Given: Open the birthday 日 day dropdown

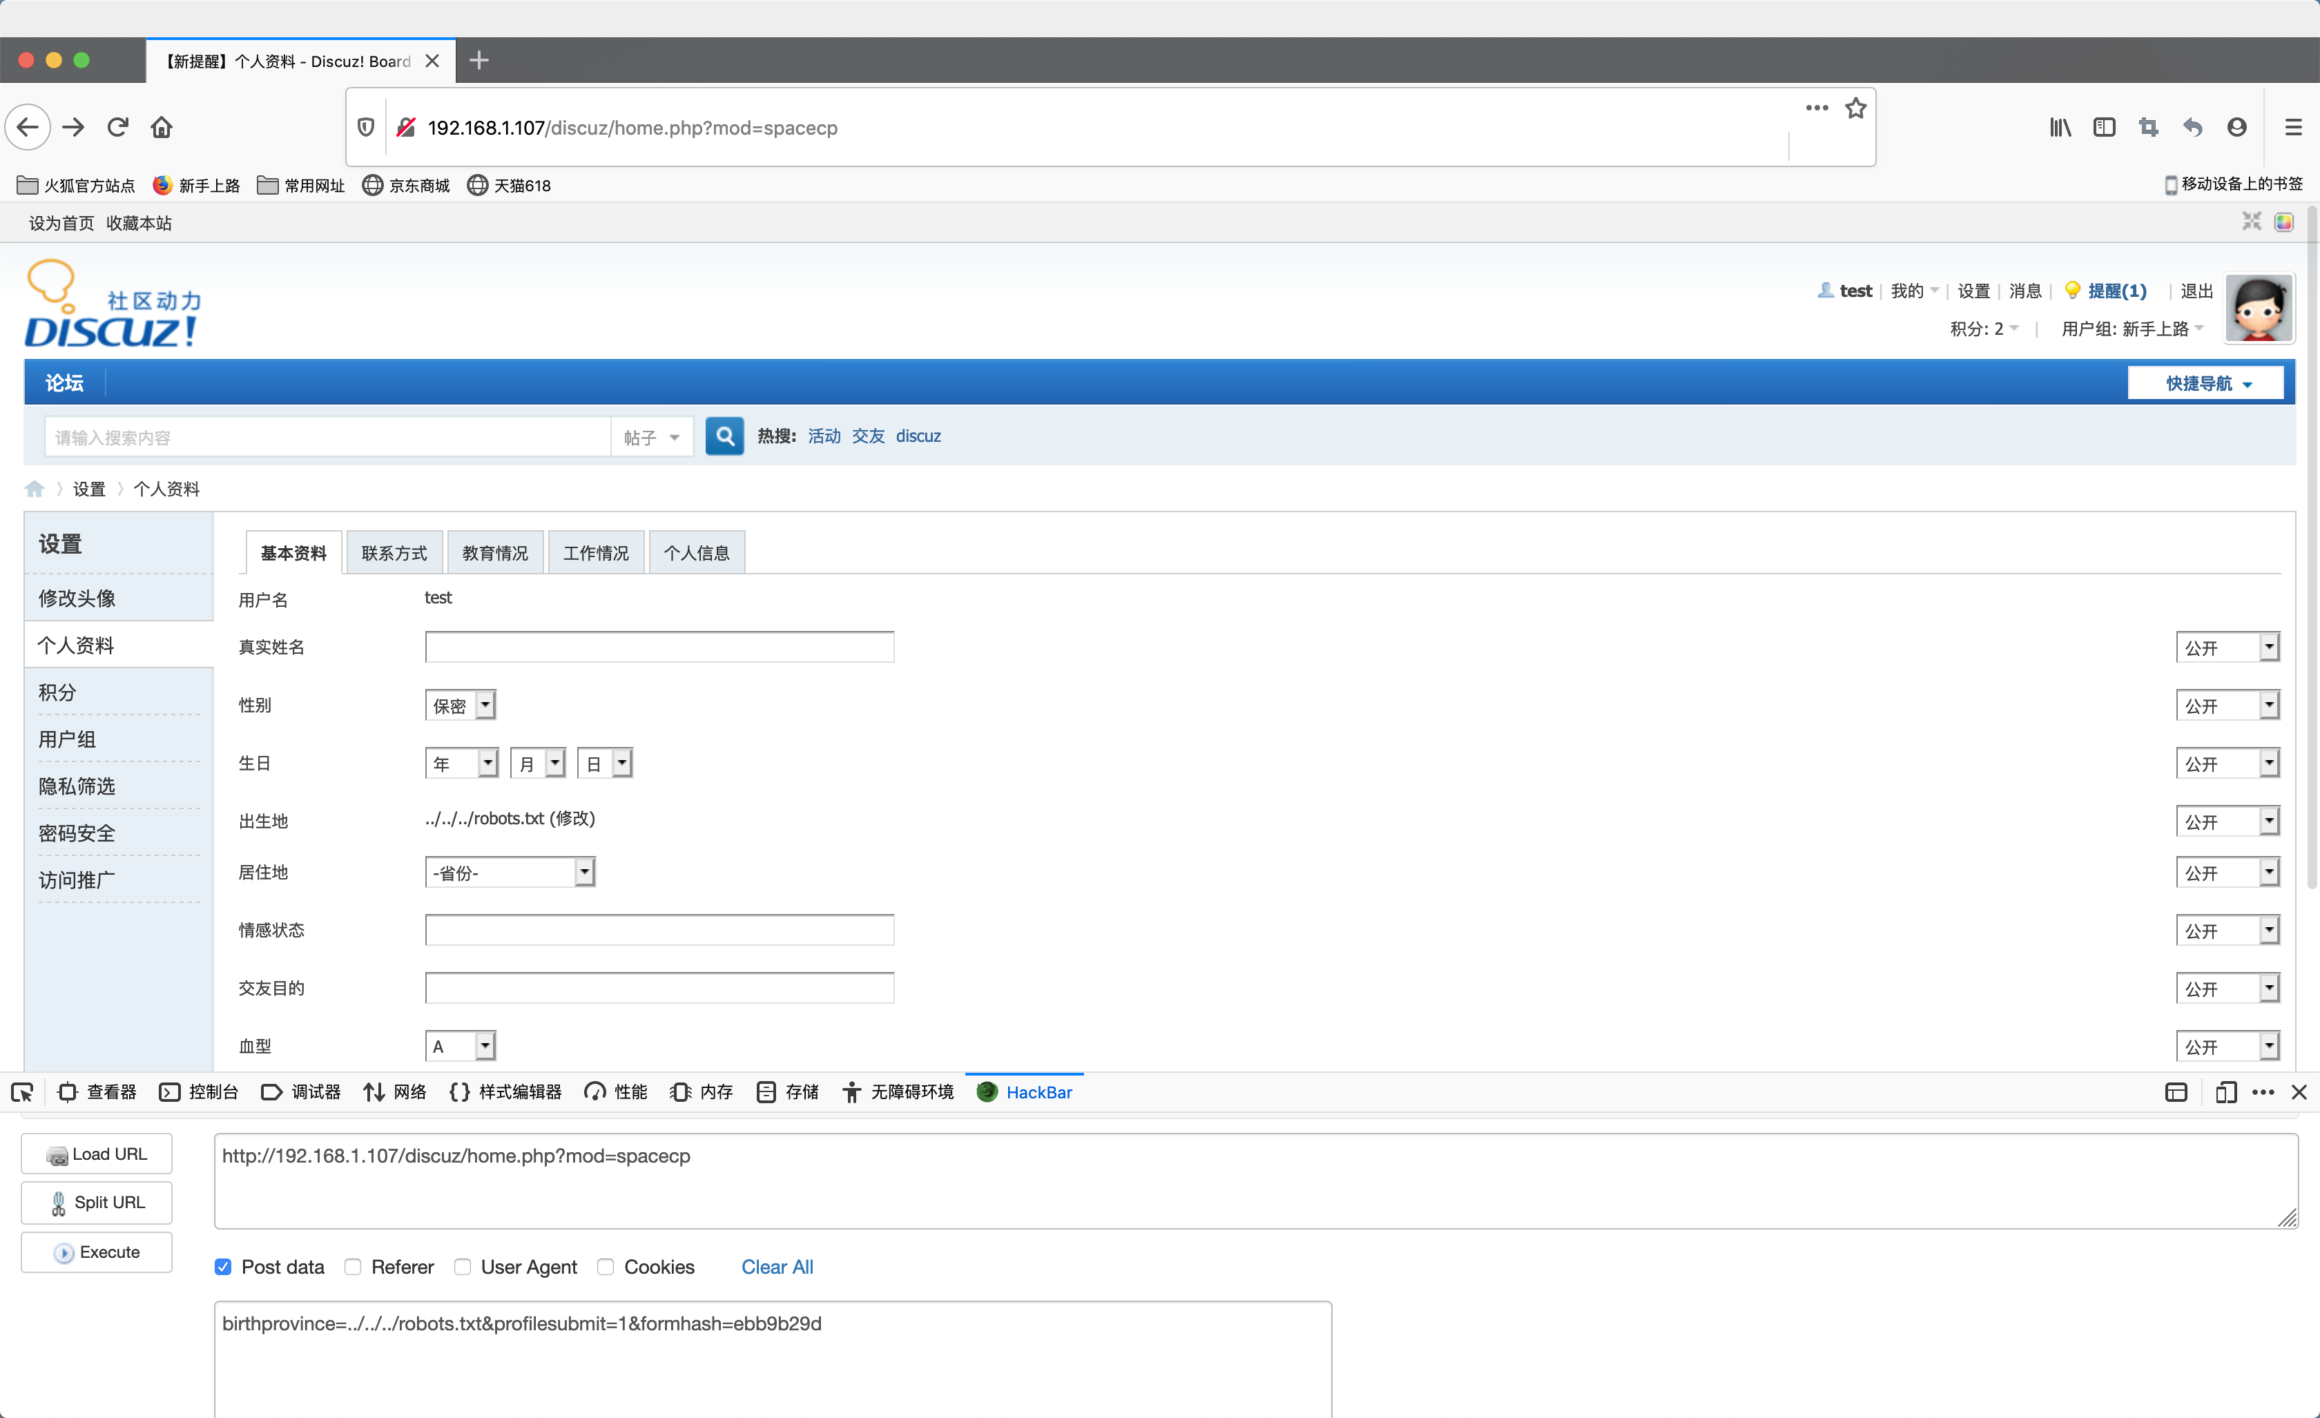Looking at the screenshot, I should tap(604, 763).
